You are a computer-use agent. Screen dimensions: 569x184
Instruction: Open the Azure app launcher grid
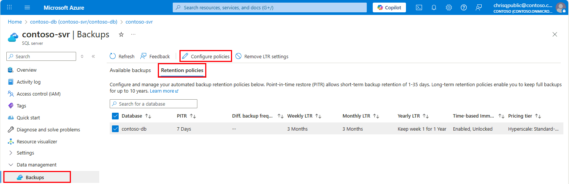point(9,7)
